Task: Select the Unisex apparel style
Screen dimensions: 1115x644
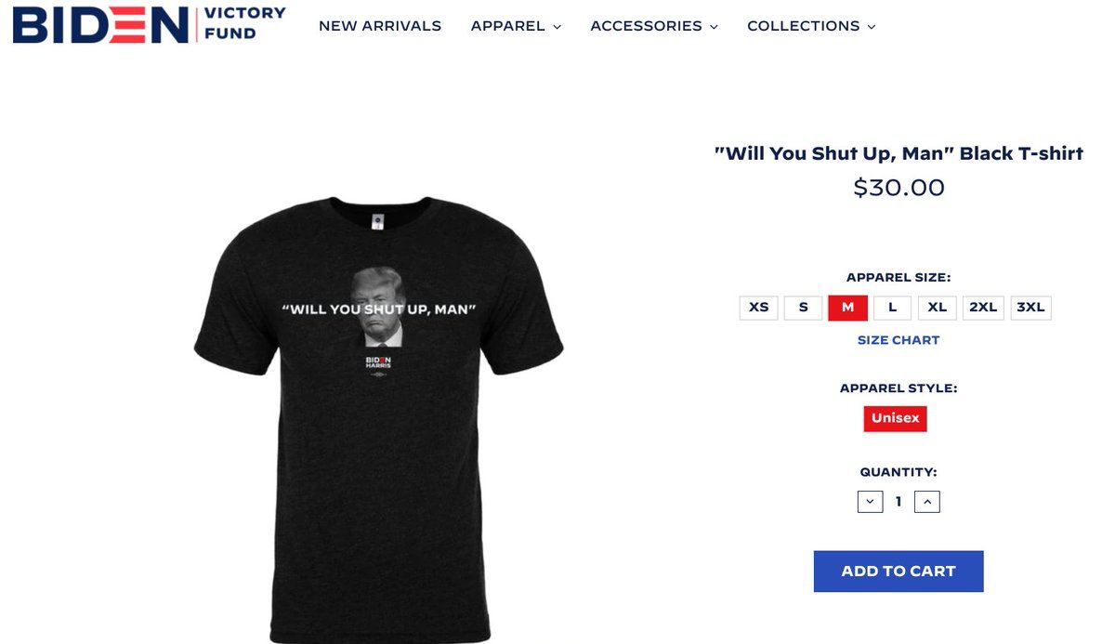Action: click(x=896, y=418)
